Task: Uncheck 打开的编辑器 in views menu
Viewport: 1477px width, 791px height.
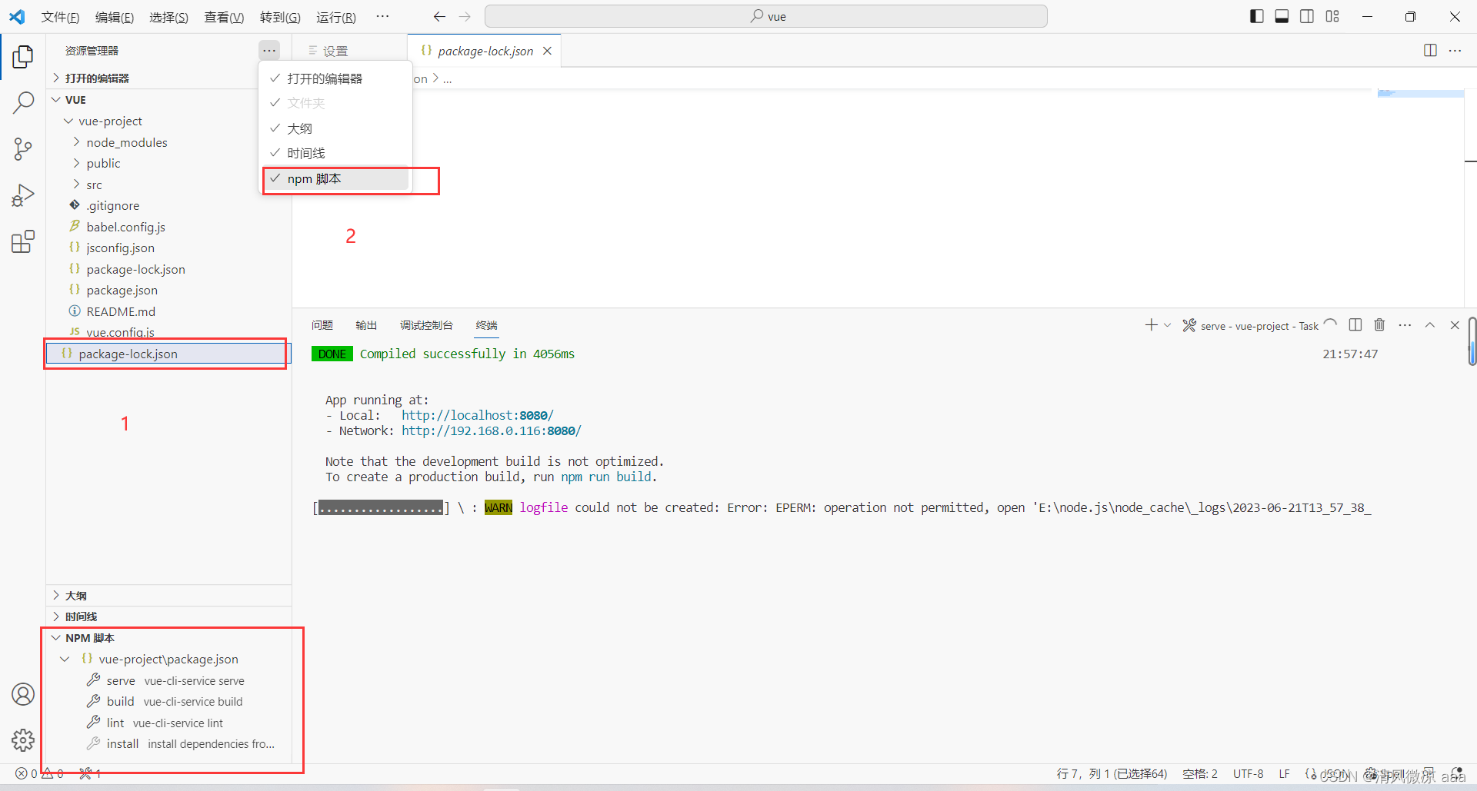Action: click(x=335, y=78)
